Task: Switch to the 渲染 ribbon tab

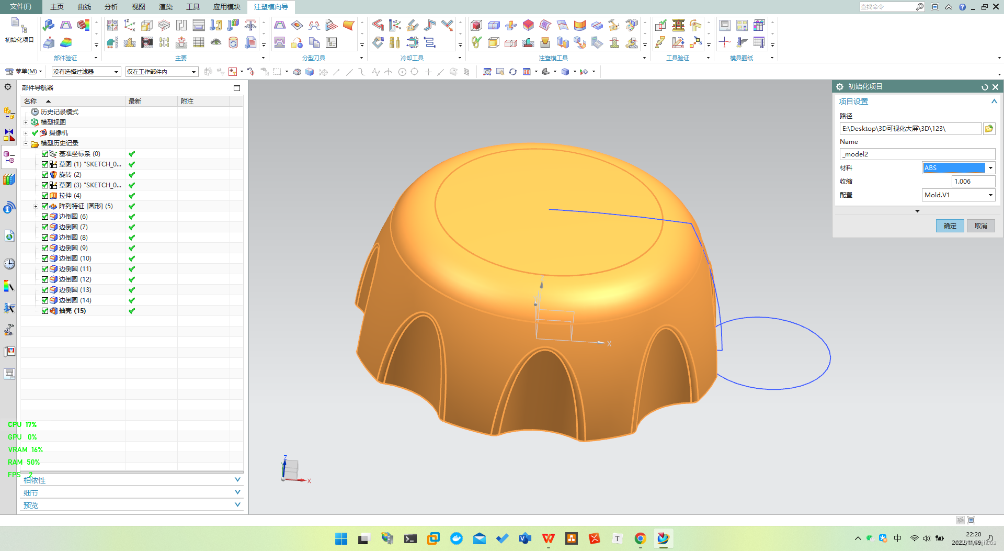Action: (x=166, y=7)
